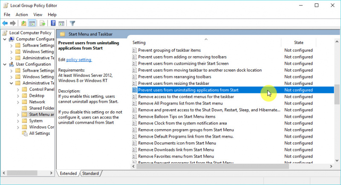Click the Windows Components folder icon
Viewport: 341px width, 185px height.
(x=25, y=127)
